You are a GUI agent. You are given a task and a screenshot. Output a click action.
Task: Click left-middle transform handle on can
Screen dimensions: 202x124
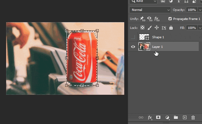(66, 58)
